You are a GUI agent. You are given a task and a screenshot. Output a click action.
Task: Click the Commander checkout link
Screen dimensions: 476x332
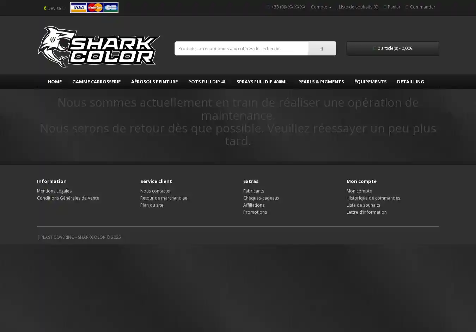coord(421,7)
